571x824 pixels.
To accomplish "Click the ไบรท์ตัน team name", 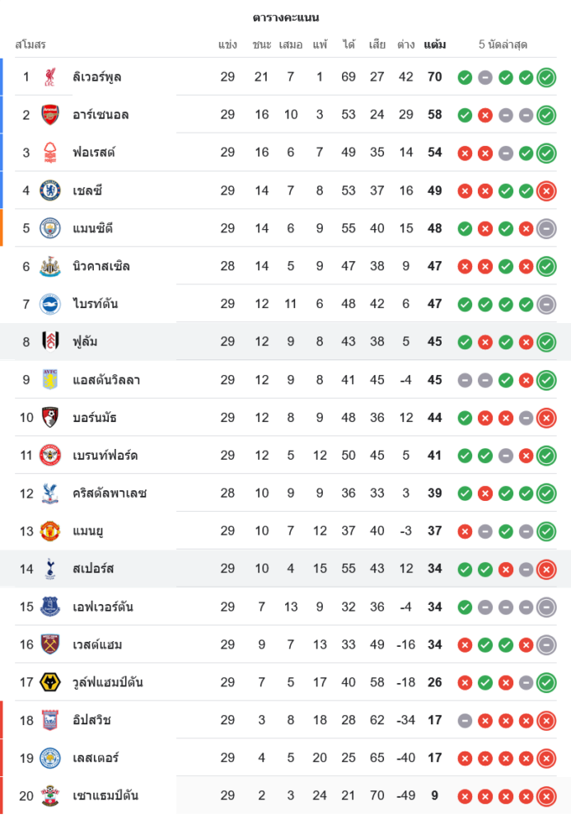I will (x=96, y=304).
